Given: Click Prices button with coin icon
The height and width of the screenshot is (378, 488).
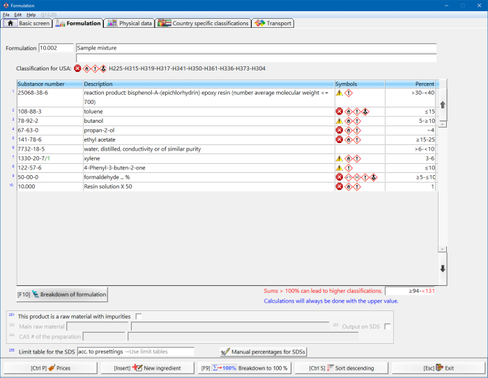Looking at the screenshot, I should click(49, 368).
